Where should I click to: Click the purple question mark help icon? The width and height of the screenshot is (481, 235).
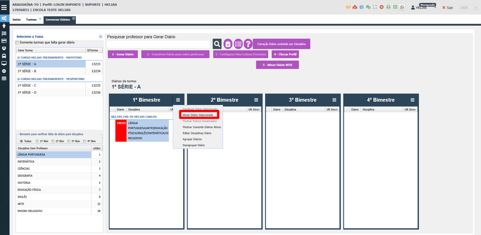[248, 44]
